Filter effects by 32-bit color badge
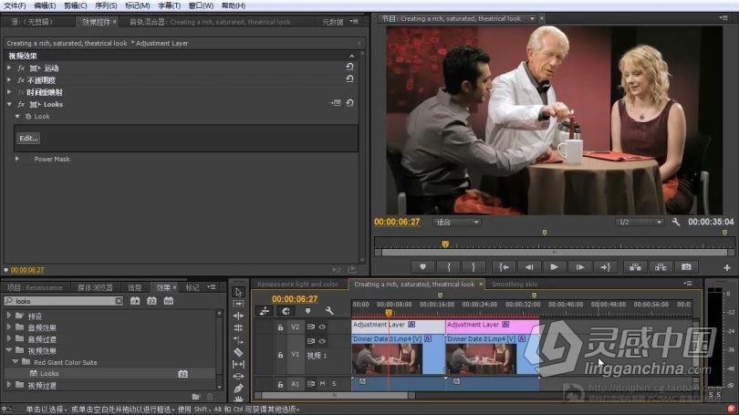Screen dimensions: 739x415 (x=151, y=301)
